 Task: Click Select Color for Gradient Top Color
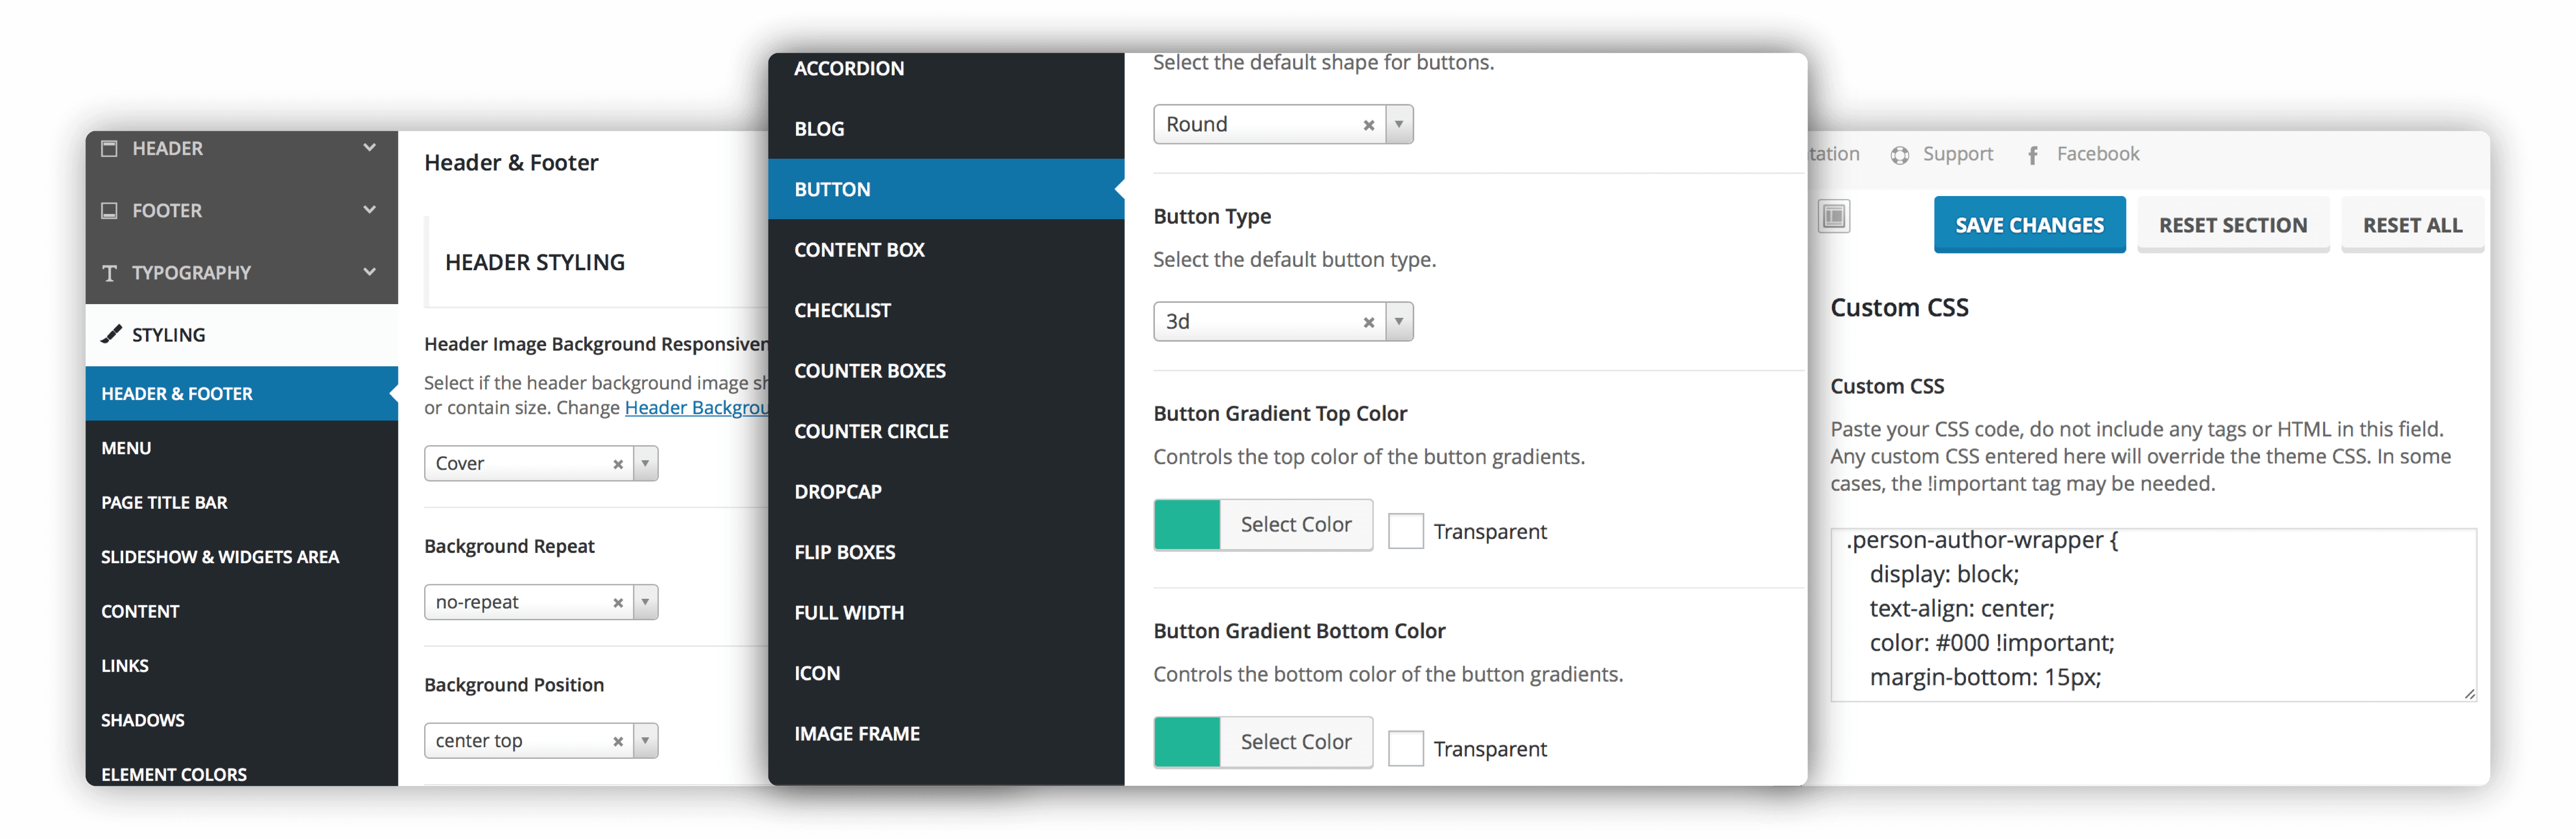[1296, 524]
